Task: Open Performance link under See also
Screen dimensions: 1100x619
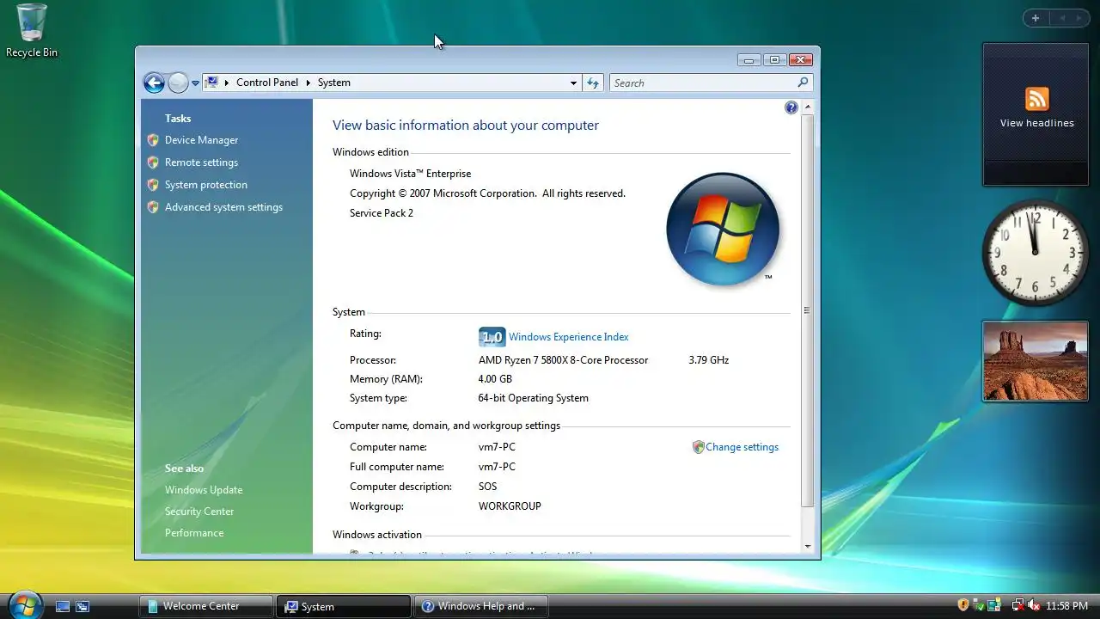Action: point(194,533)
